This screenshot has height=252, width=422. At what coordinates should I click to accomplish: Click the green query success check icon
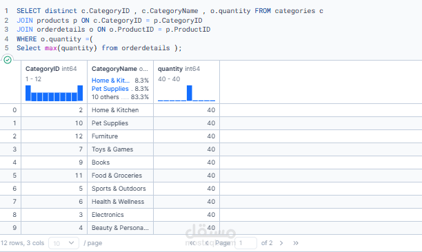(8, 60)
